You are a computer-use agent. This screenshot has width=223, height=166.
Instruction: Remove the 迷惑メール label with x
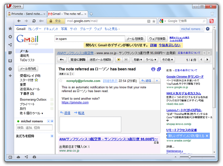click(72, 74)
